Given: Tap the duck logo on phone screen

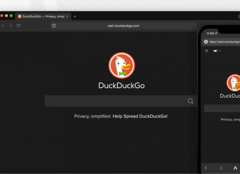Looking at the screenshot, I should [x=233, y=83].
